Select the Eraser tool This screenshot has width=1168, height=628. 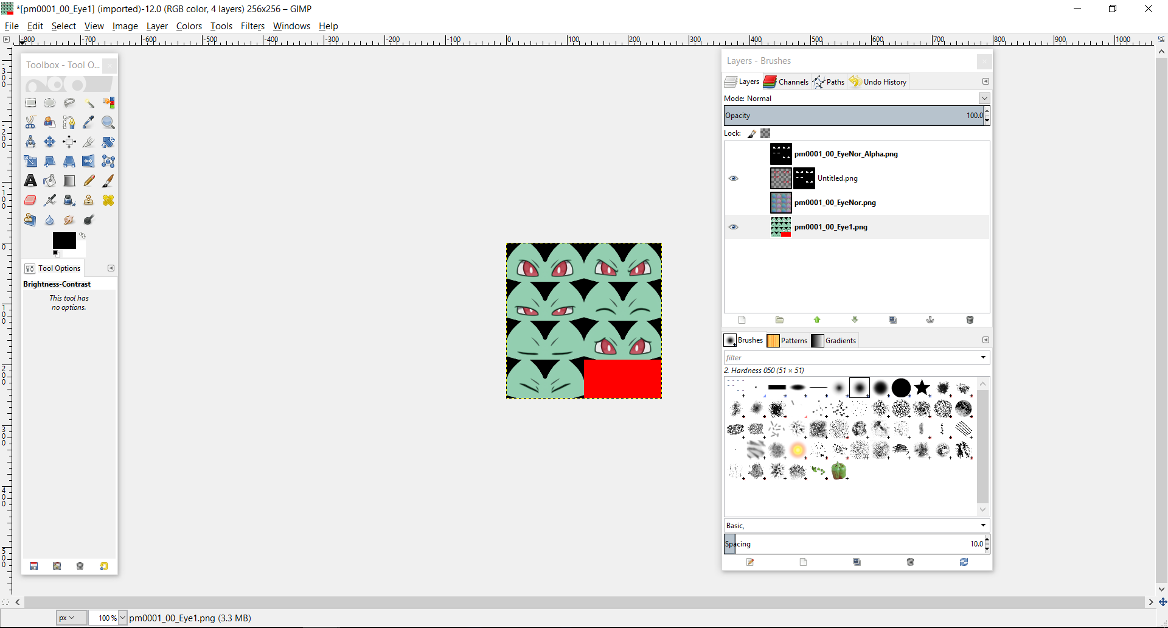30,200
